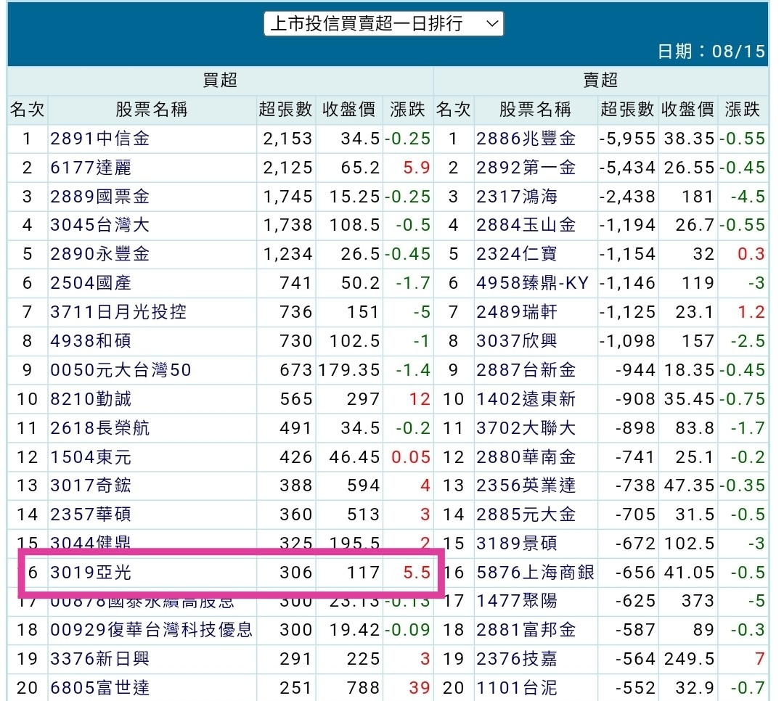Viewport: 784px width, 701px height.
Task: Open the 2324仁寶 sell-side link
Action: [x=517, y=254]
